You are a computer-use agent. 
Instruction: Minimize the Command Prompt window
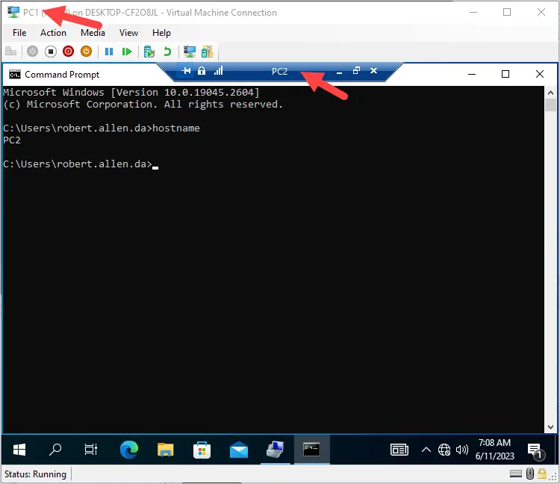[x=472, y=74]
